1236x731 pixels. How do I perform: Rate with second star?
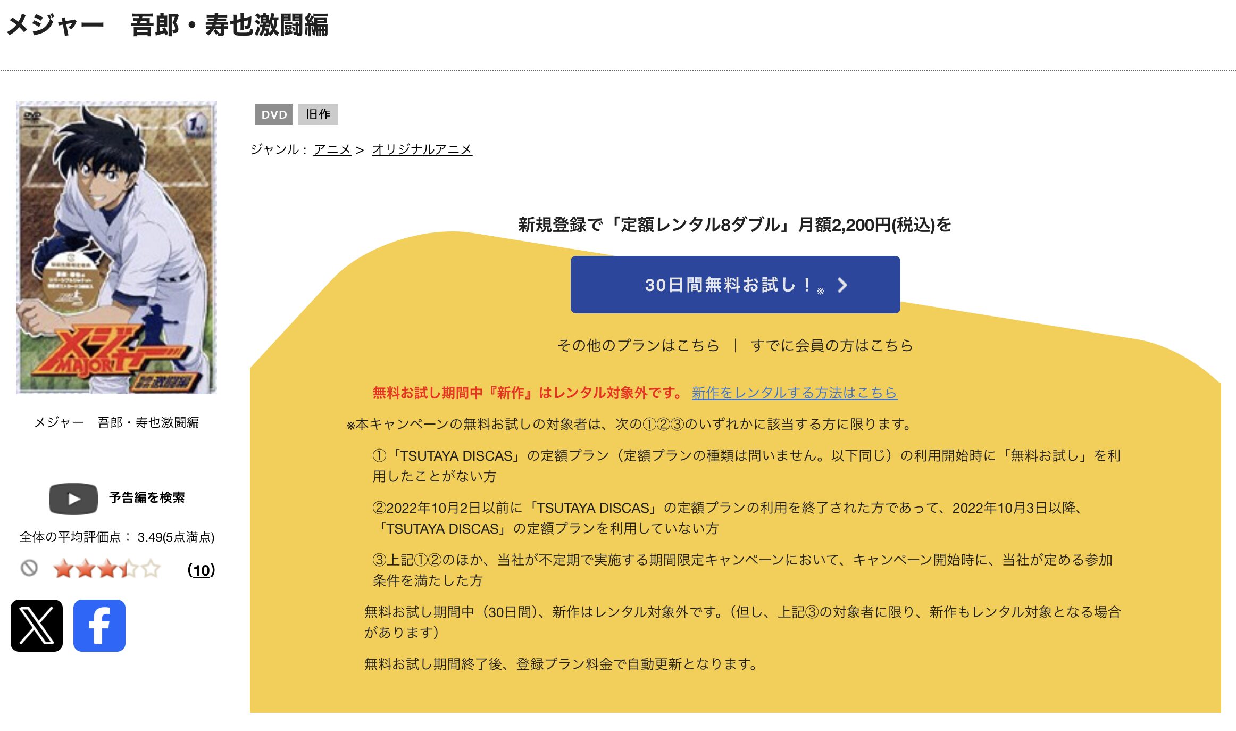(x=85, y=569)
